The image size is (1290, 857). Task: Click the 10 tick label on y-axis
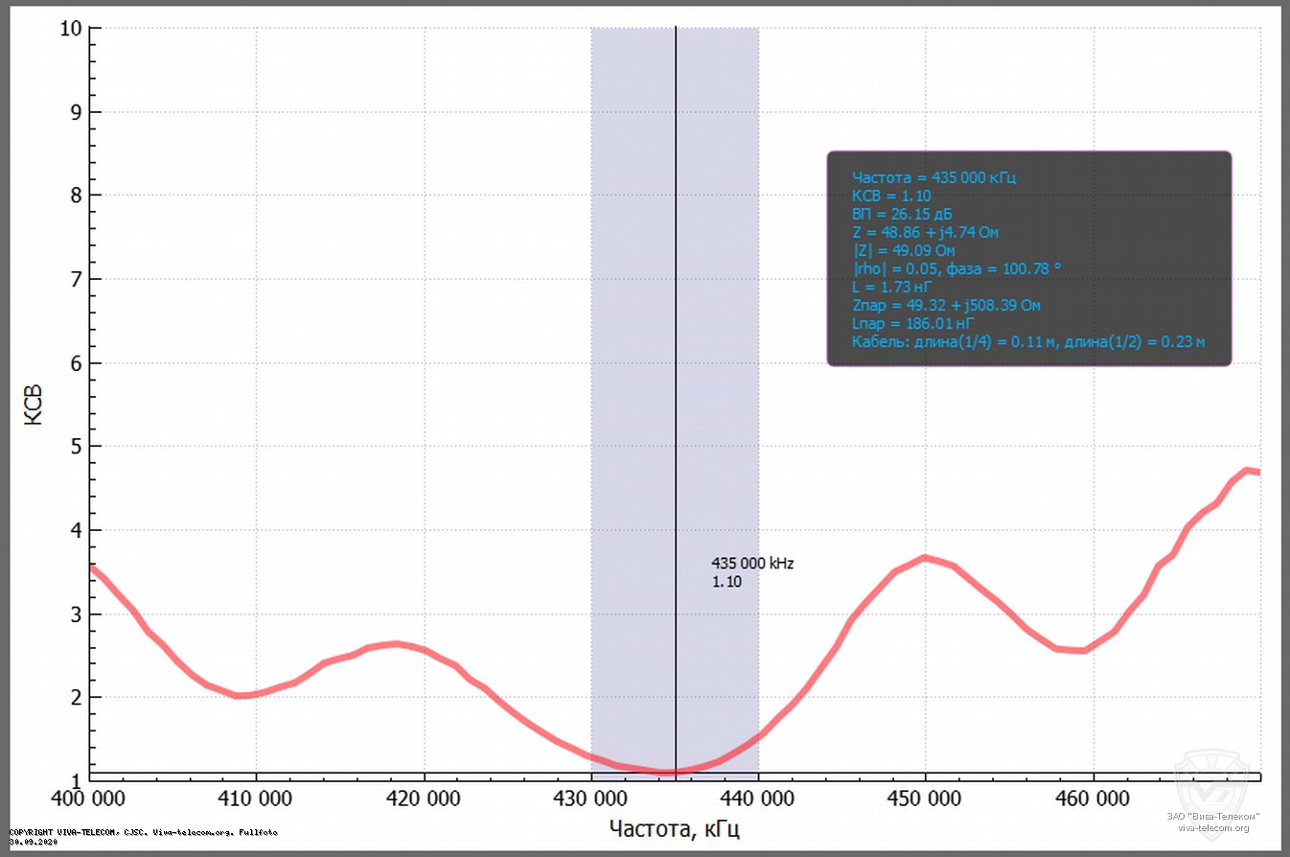coord(68,29)
